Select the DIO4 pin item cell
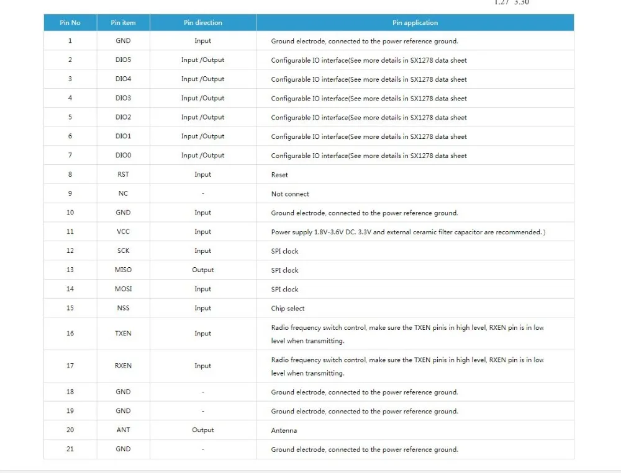621x473 pixels. [x=123, y=79]
